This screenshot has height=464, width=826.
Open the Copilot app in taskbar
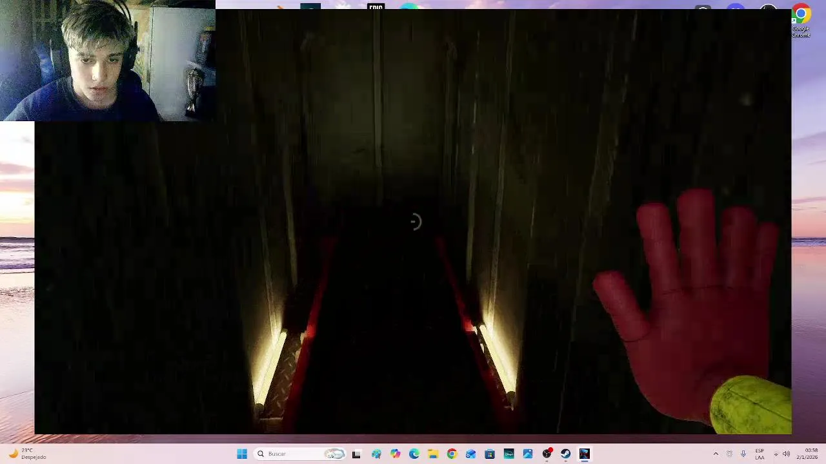coord(395,454)
